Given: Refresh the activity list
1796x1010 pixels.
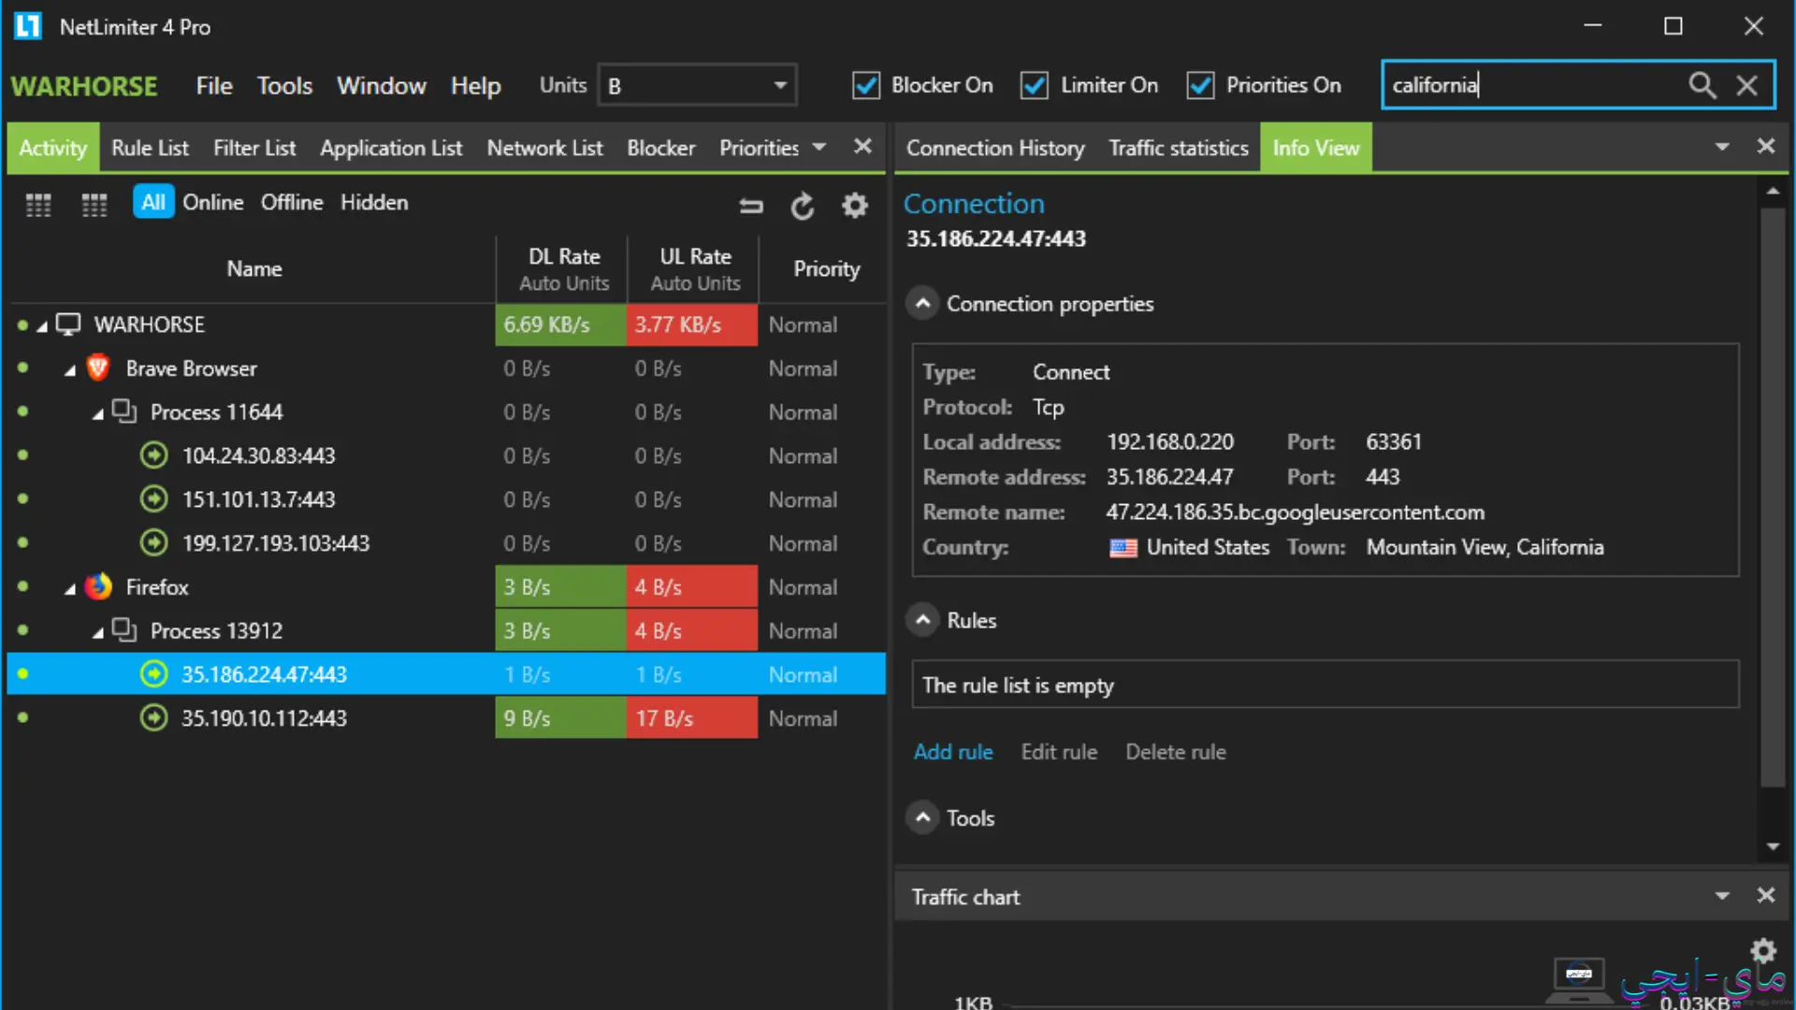Looking at the screenshot, I should (x=803, y=206).
